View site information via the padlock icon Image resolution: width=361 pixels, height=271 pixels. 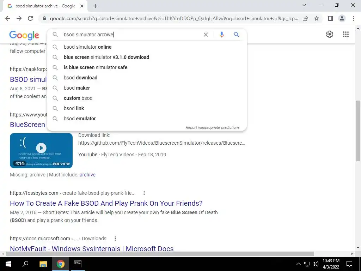tap(44, 18)
